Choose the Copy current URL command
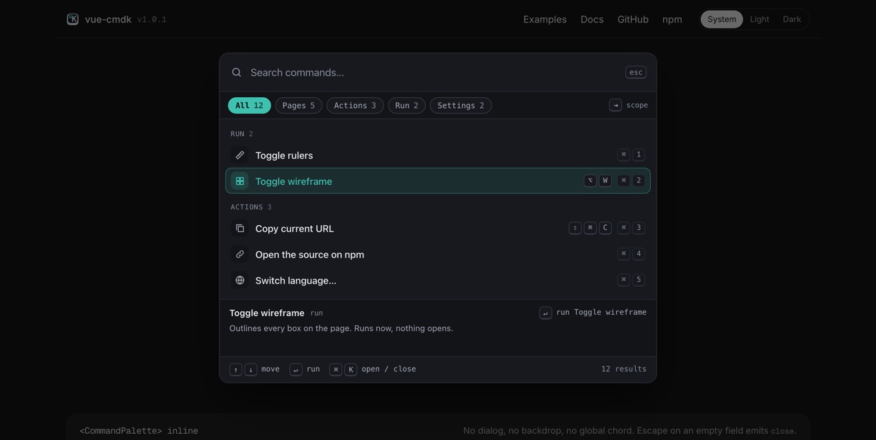 tap(438, 229)
